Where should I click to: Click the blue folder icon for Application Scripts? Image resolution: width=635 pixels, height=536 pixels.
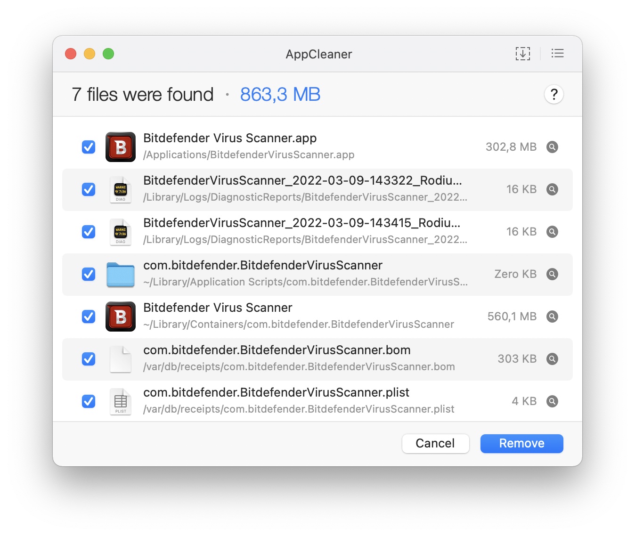[x=121, y=275]
